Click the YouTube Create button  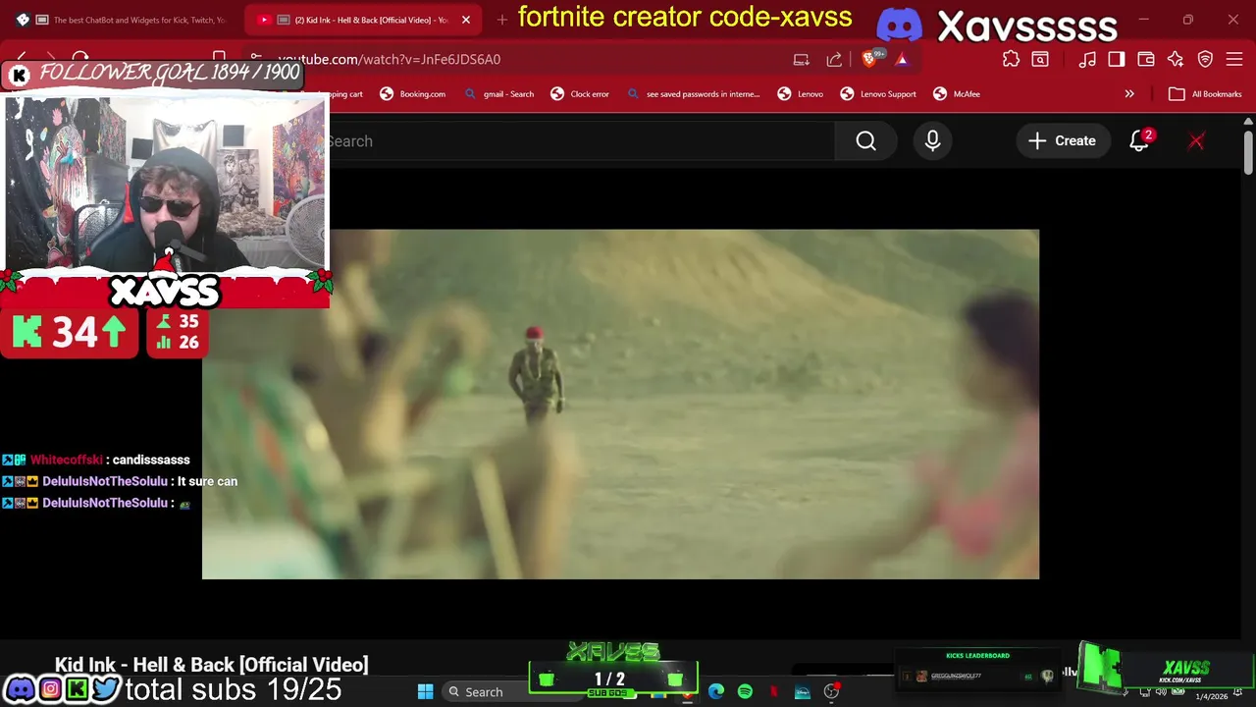[1062, 141]
